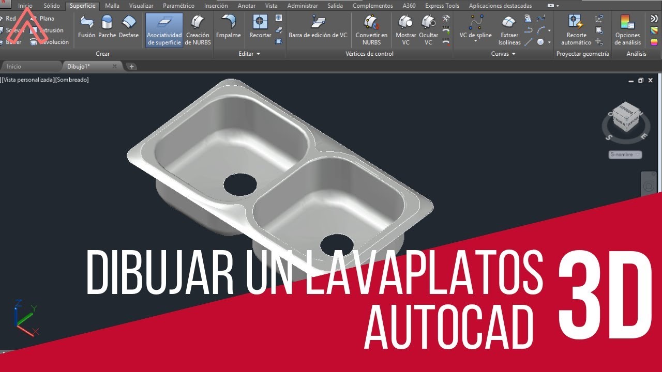Viewport: 662px width, 372px height.
Task: Open the VC de spline dropdown
Action: pos(476,41)
